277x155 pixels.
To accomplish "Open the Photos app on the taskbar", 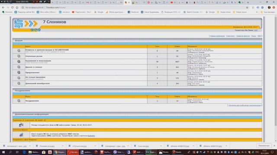I will (x=164, y=152).
